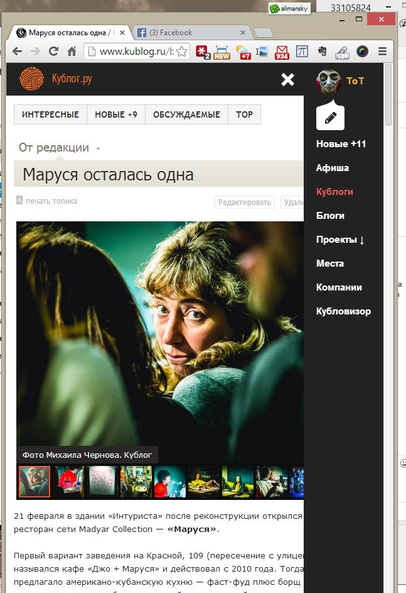Open a new browser tab
The height and width of the screenshot is (593, 406).
coord(264,33)
